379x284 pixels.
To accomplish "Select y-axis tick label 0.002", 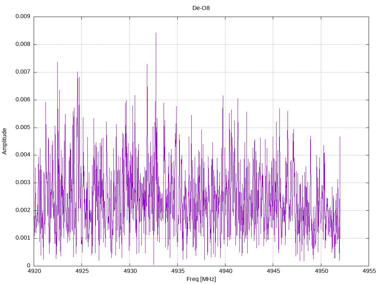I will [x=23, y=210].
